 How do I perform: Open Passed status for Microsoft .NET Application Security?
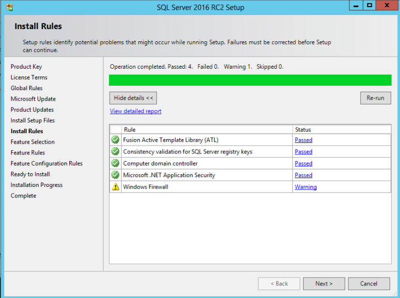tap(304, 175)
